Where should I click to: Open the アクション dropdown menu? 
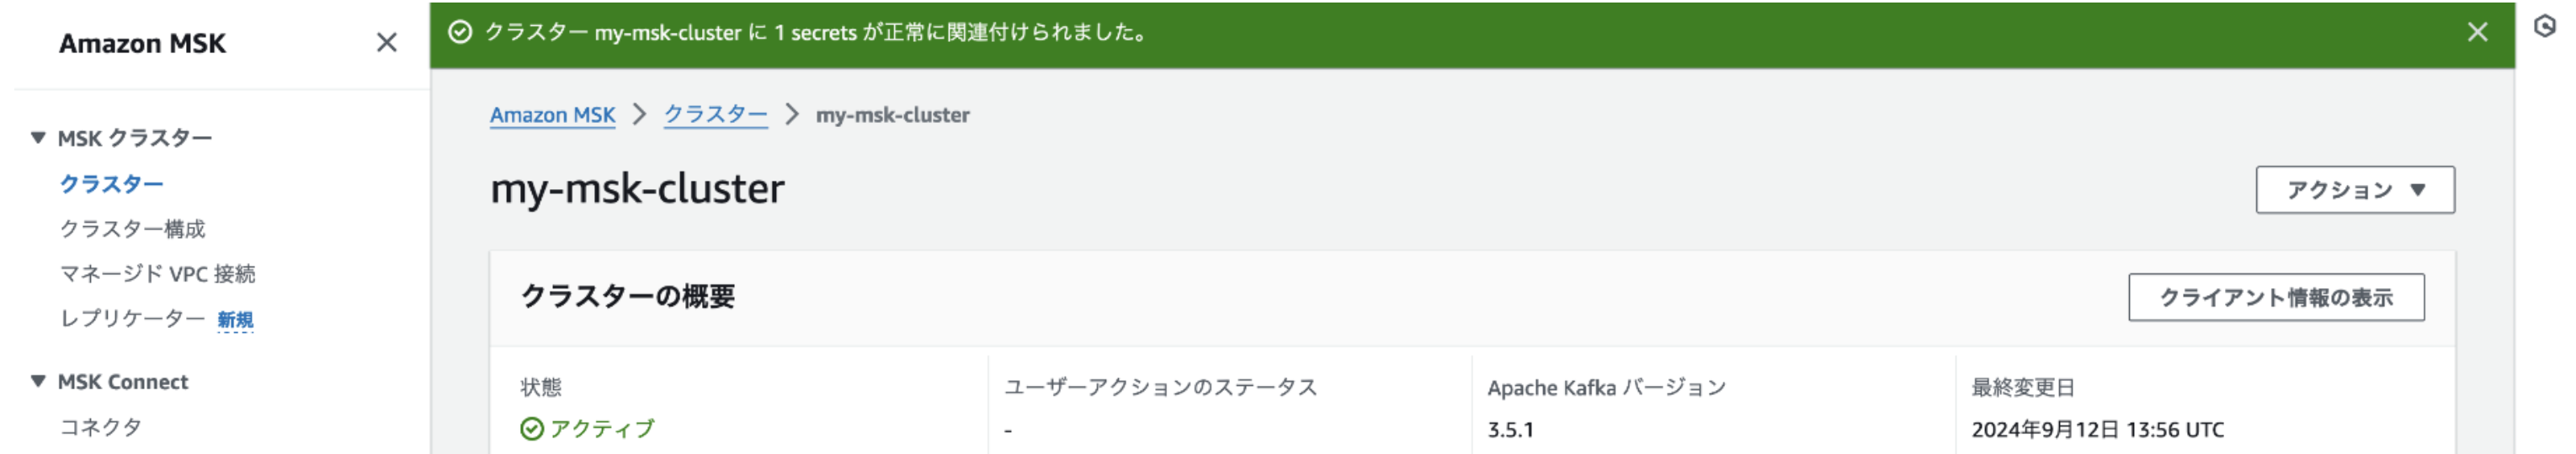point(2354,189)
